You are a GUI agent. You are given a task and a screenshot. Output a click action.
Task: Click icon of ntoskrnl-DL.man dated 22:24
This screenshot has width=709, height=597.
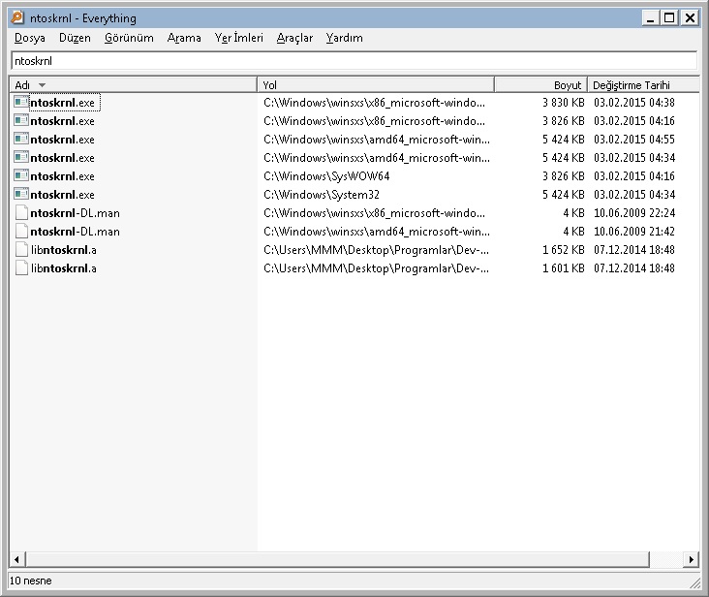[x=20, y=213]
